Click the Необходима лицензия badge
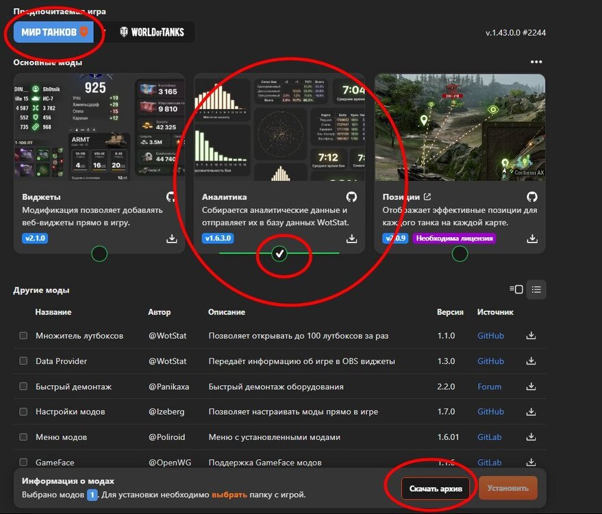602x514 pixels. click(454, 238)
